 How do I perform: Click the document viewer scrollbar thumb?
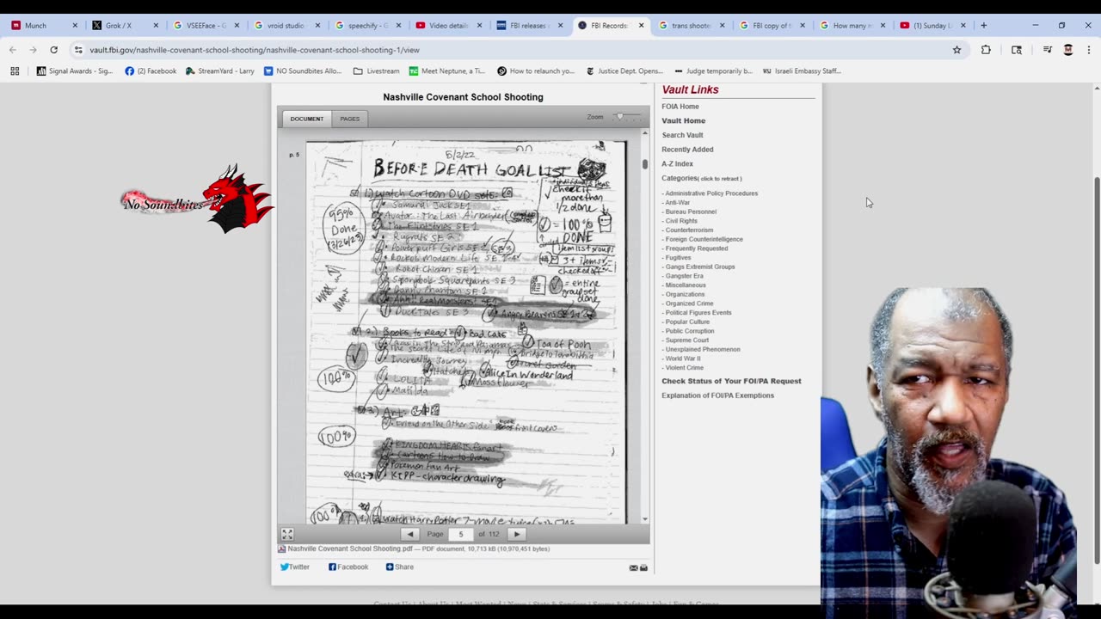click(645, 162)
